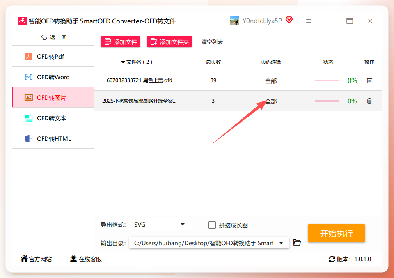
Task: Switch to the OFD转HTML tab
Action: (x=53, y=138)
